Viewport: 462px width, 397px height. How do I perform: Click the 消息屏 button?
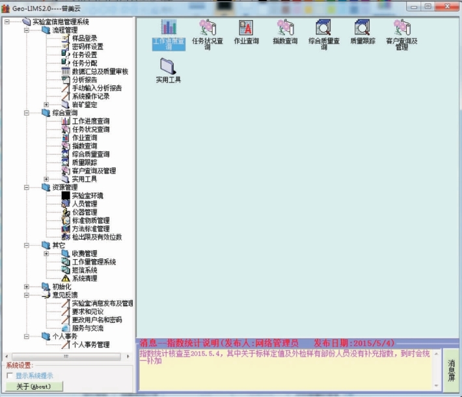coord(451,370)
